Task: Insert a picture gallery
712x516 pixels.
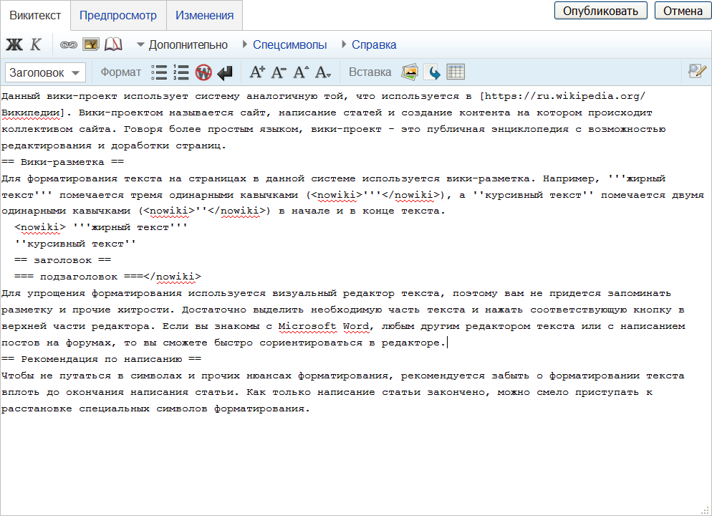Action: coord(410,72)
